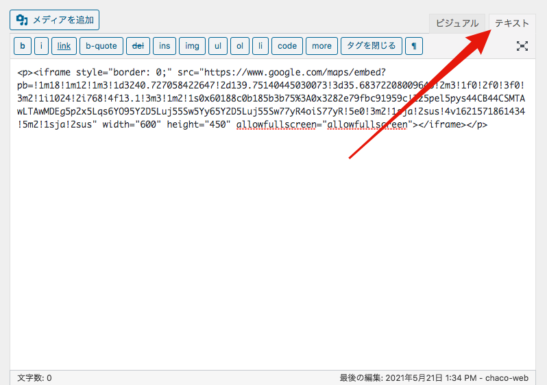This screenshot has height=385, width=547.
Task: Click the bold 'b' quicktag button
Action: pyautogui.click(x=23, y=46)
